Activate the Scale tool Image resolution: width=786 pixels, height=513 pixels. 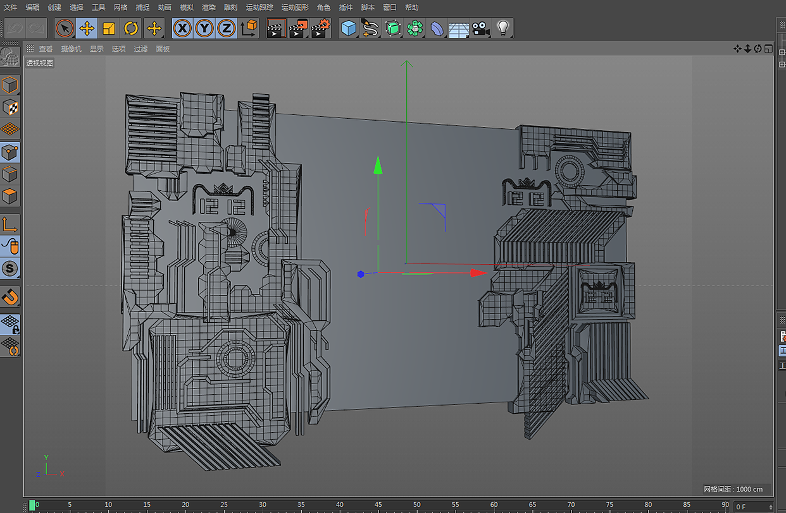pos(109,28)
